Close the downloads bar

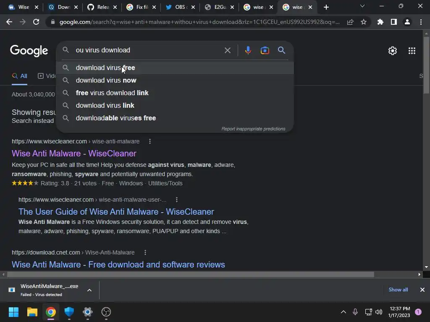tap(422, 290)
